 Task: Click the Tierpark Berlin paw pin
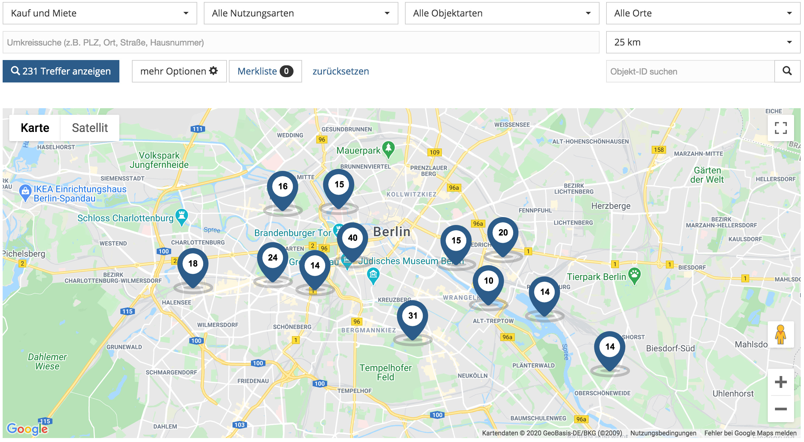634,276
